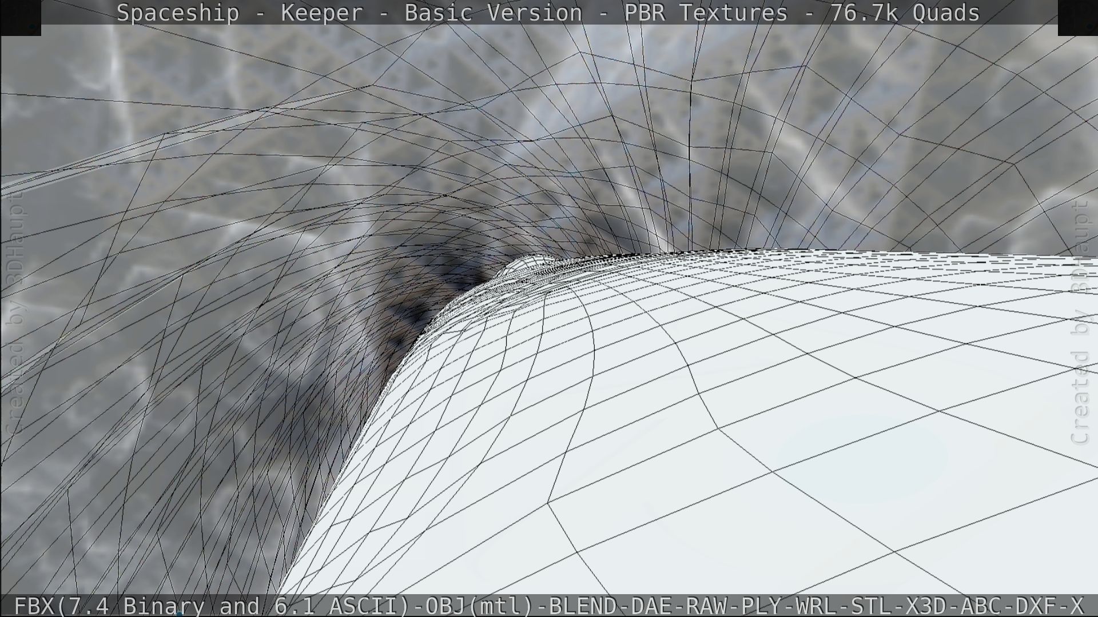Click 'Basic Version' in the title banner
The width and height of the screenshot is (1098, 617).
click(x=493, y=13)
